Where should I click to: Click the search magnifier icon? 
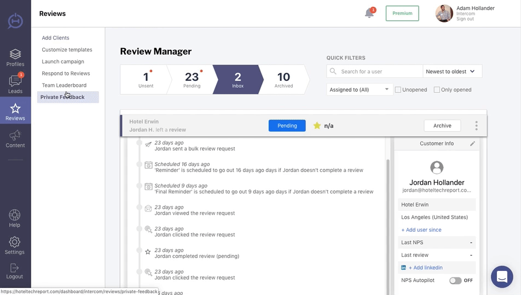[333, 72]
